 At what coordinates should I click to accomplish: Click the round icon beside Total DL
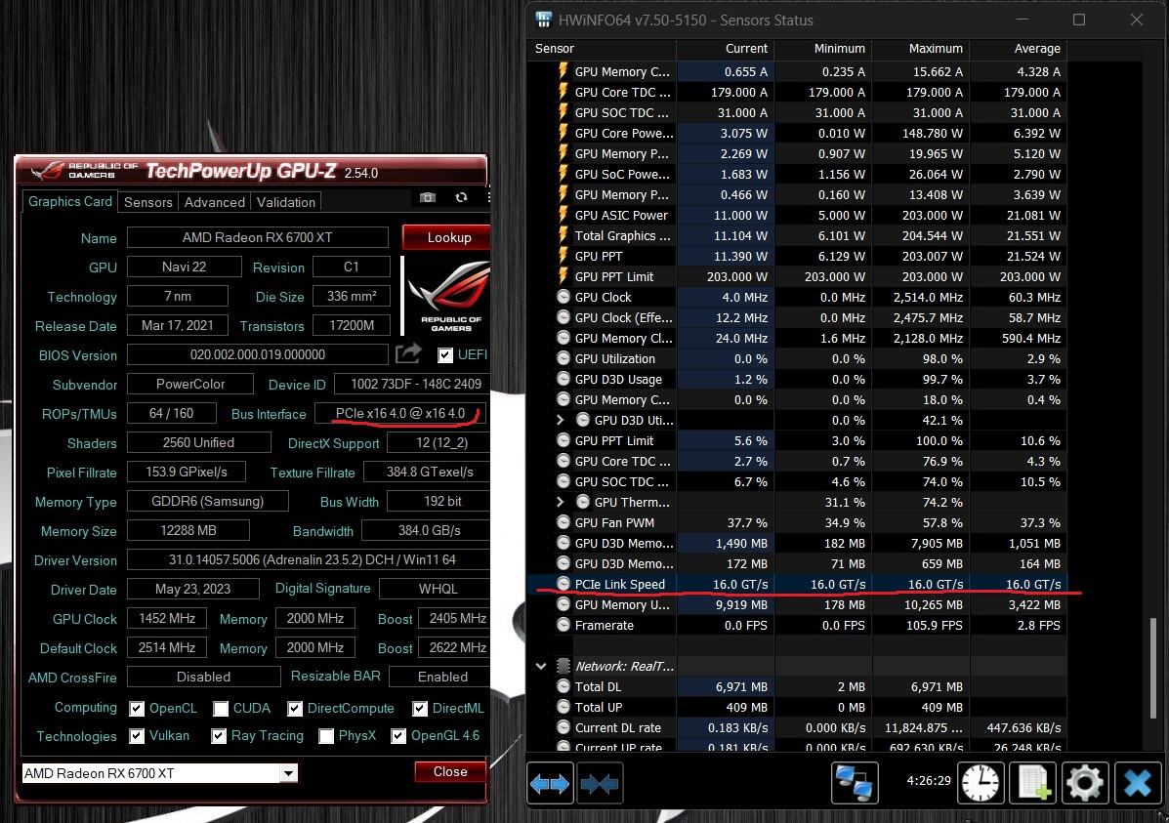(564, 686)
